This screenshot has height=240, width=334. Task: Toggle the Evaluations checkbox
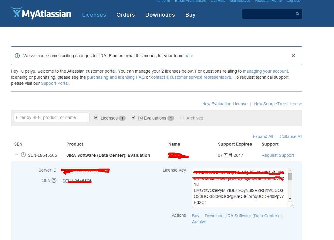pos(133,117)
